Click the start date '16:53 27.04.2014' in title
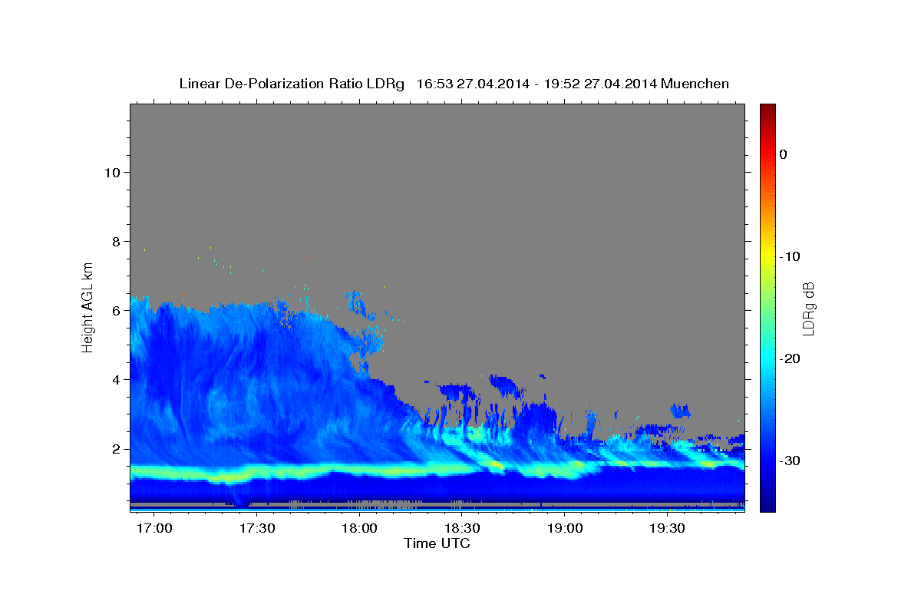This screenshot has width=921, height=614. (x=473, y=84)
